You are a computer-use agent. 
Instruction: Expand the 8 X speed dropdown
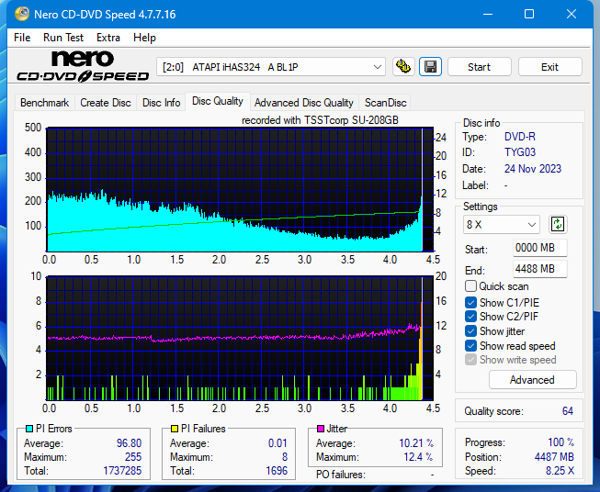point(502,224)
